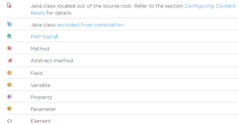Click the Variable icon
The width and height of the screenshot is (238, 125).
click(x=9, y=85)
